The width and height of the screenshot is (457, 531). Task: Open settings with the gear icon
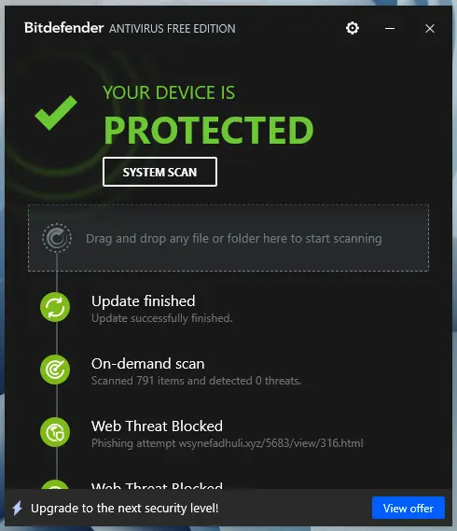tap(352, 28)
